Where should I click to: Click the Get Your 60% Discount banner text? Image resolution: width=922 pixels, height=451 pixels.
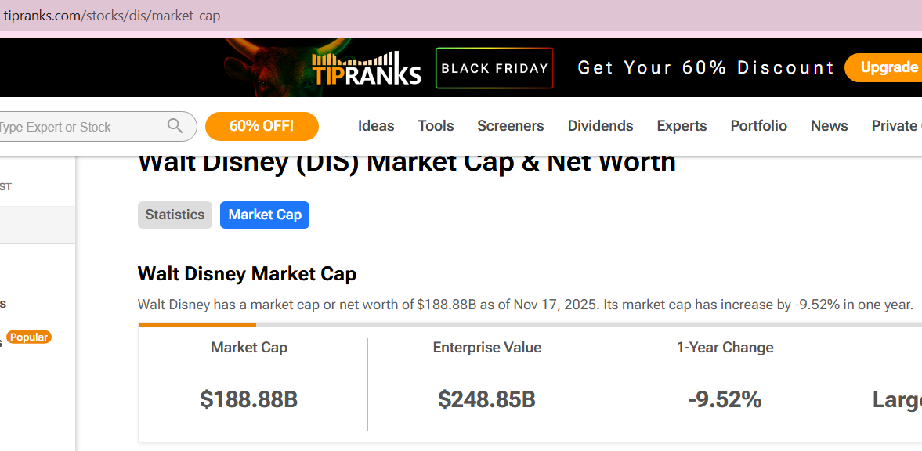tap(706, 68)
